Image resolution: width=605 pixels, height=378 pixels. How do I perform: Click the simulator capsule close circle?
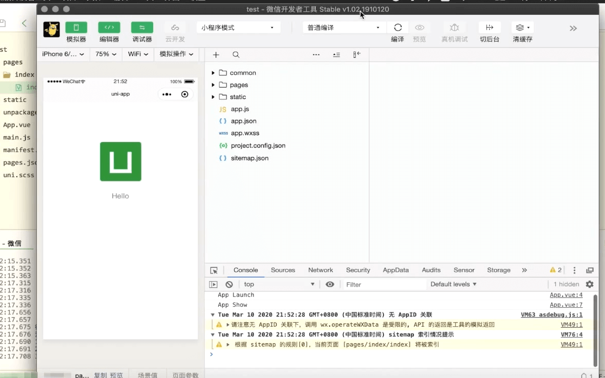pyautogui.click(x=184, y=94)
